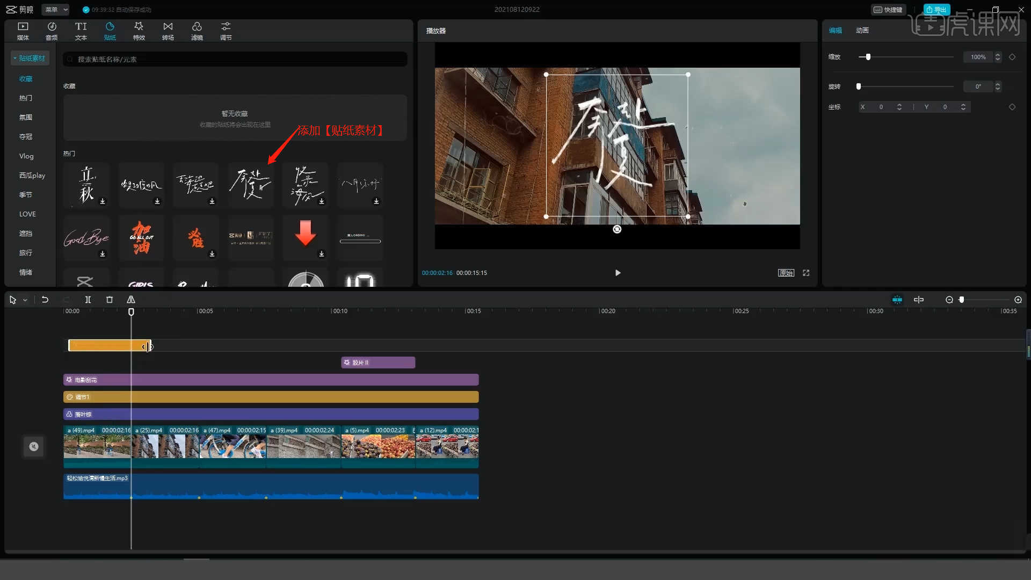Play the video preview

pos(618,273)
